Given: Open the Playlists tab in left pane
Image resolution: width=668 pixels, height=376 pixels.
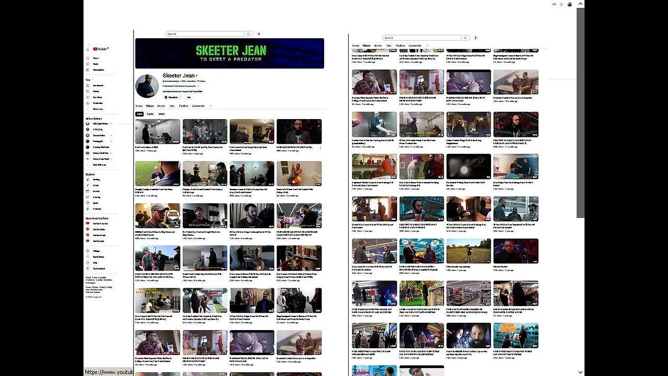Looking at the screenshot, I should (184, 106).
